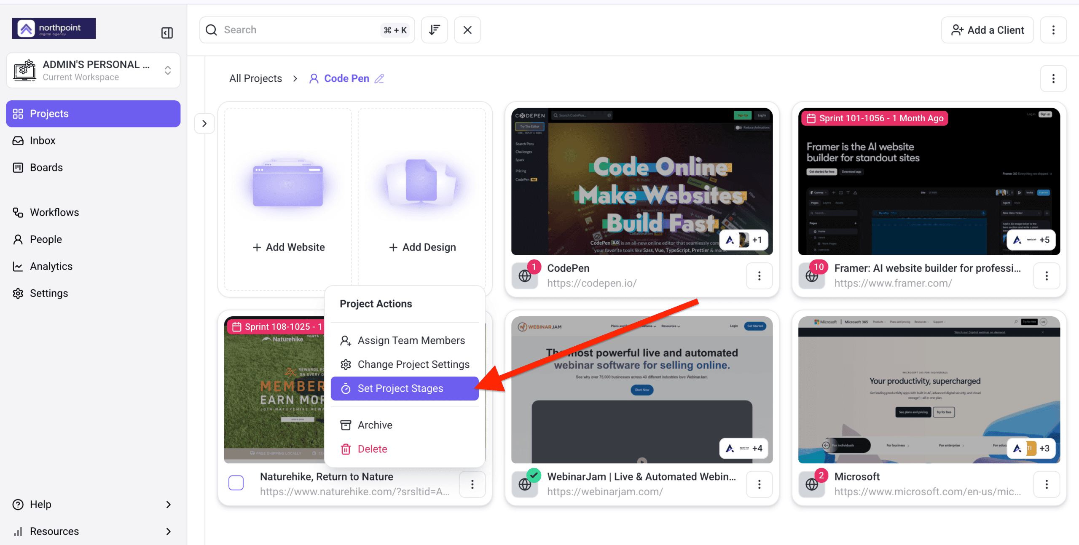1079x545 pixels.
Task: Collapse the sidebar panel icon
Action: pyautogui.click(x=167, y=33)
